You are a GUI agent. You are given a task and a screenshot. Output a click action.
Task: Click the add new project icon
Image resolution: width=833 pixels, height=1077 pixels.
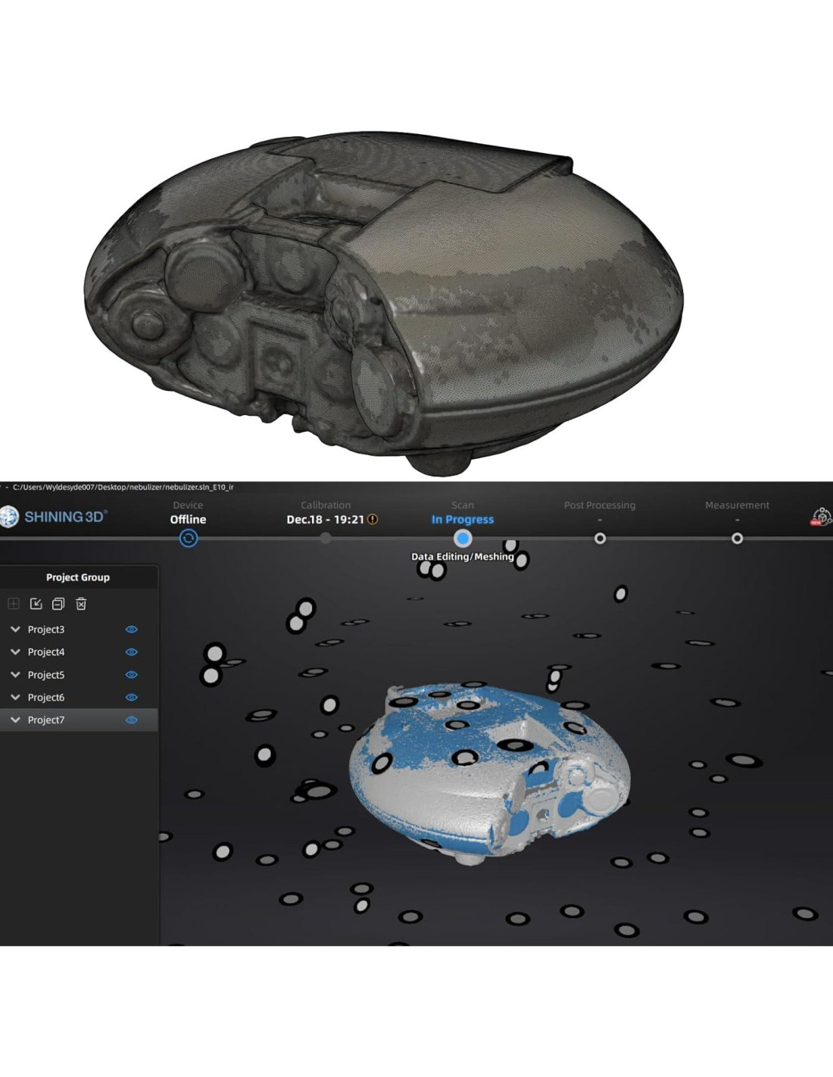[x=14, y=604]
